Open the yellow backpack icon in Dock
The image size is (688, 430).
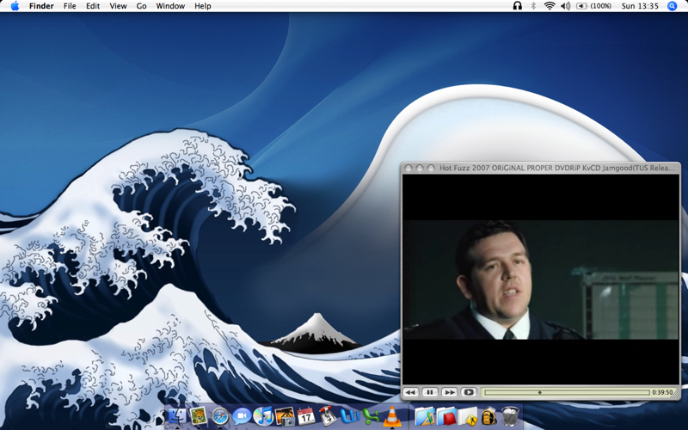click(x=488, y=416)
